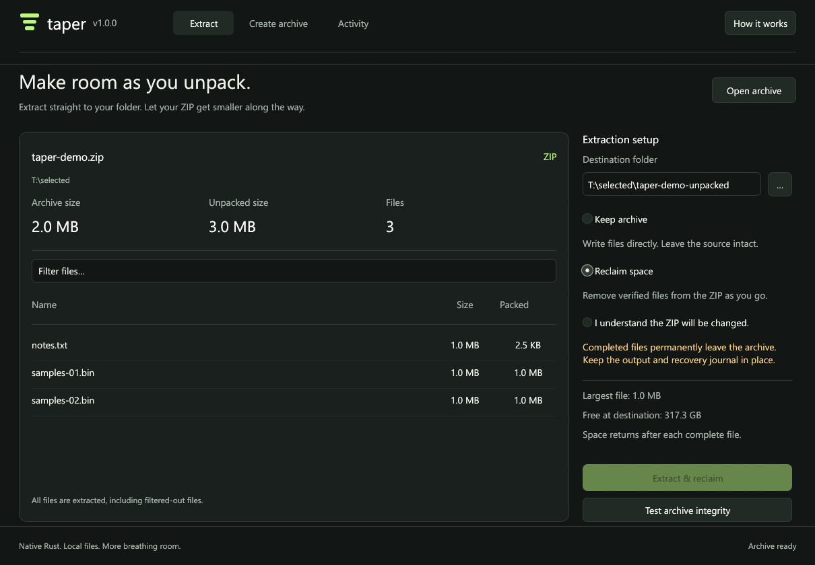
Task: Open the How it works help button
Action: pyautogui.click(x=760, y=24)
